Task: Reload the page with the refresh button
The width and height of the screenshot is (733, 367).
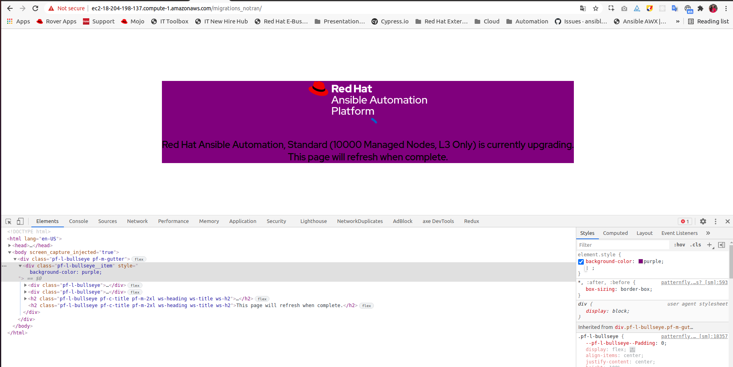Action: (35, 8)
